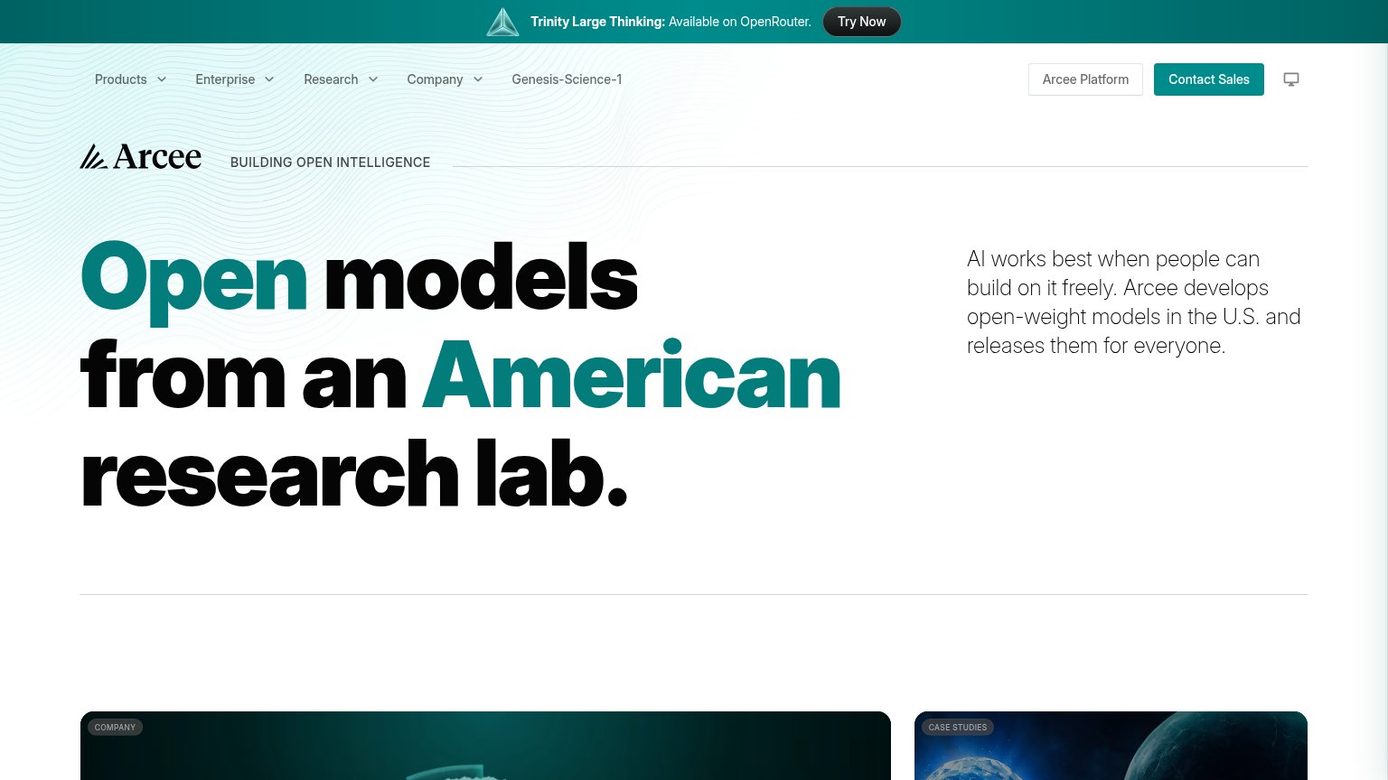Open the Enterprise menu
1388x780 pixels.
pyautogui.click(x=235, y=79)
